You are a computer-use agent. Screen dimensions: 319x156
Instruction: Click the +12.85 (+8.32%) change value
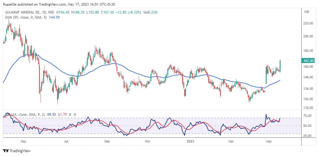click(x=130, y=12)
